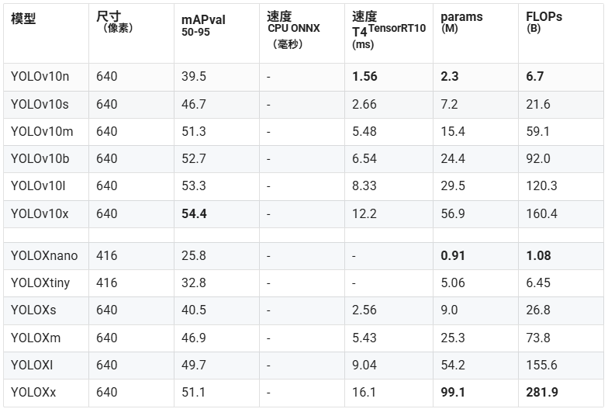Select the 速度 CPU ONNX header
608x409 pixels.
pyautogui.click(x=293, y=29)
